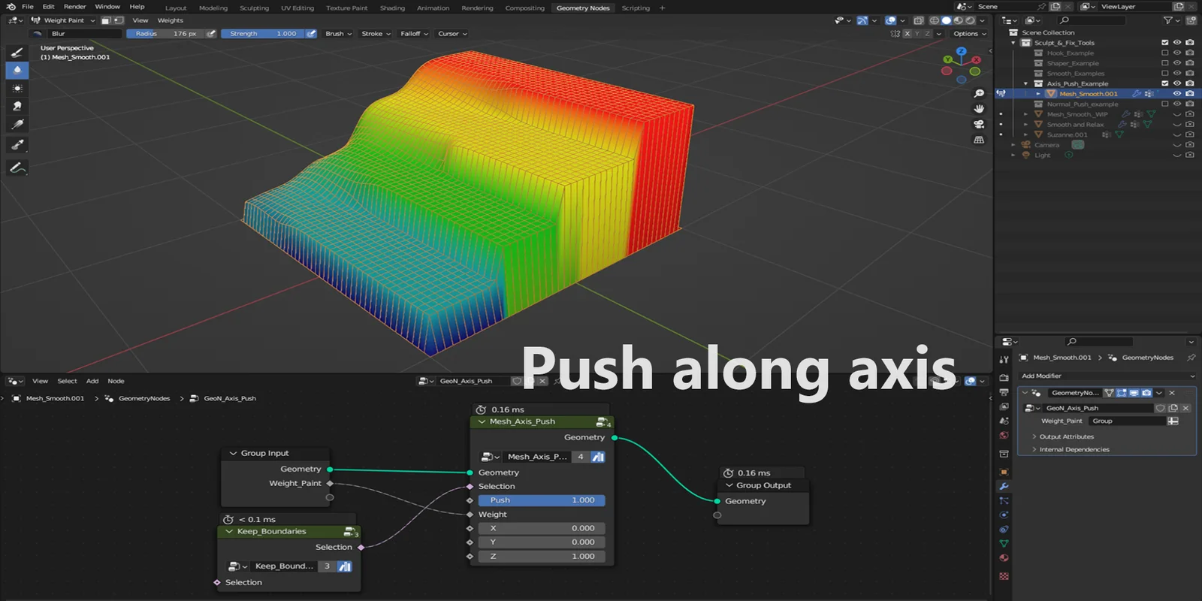Screen dimensions: 1202x601
Task: Open the Stroke settings dropdown
Action: click(x=376, y=34)
